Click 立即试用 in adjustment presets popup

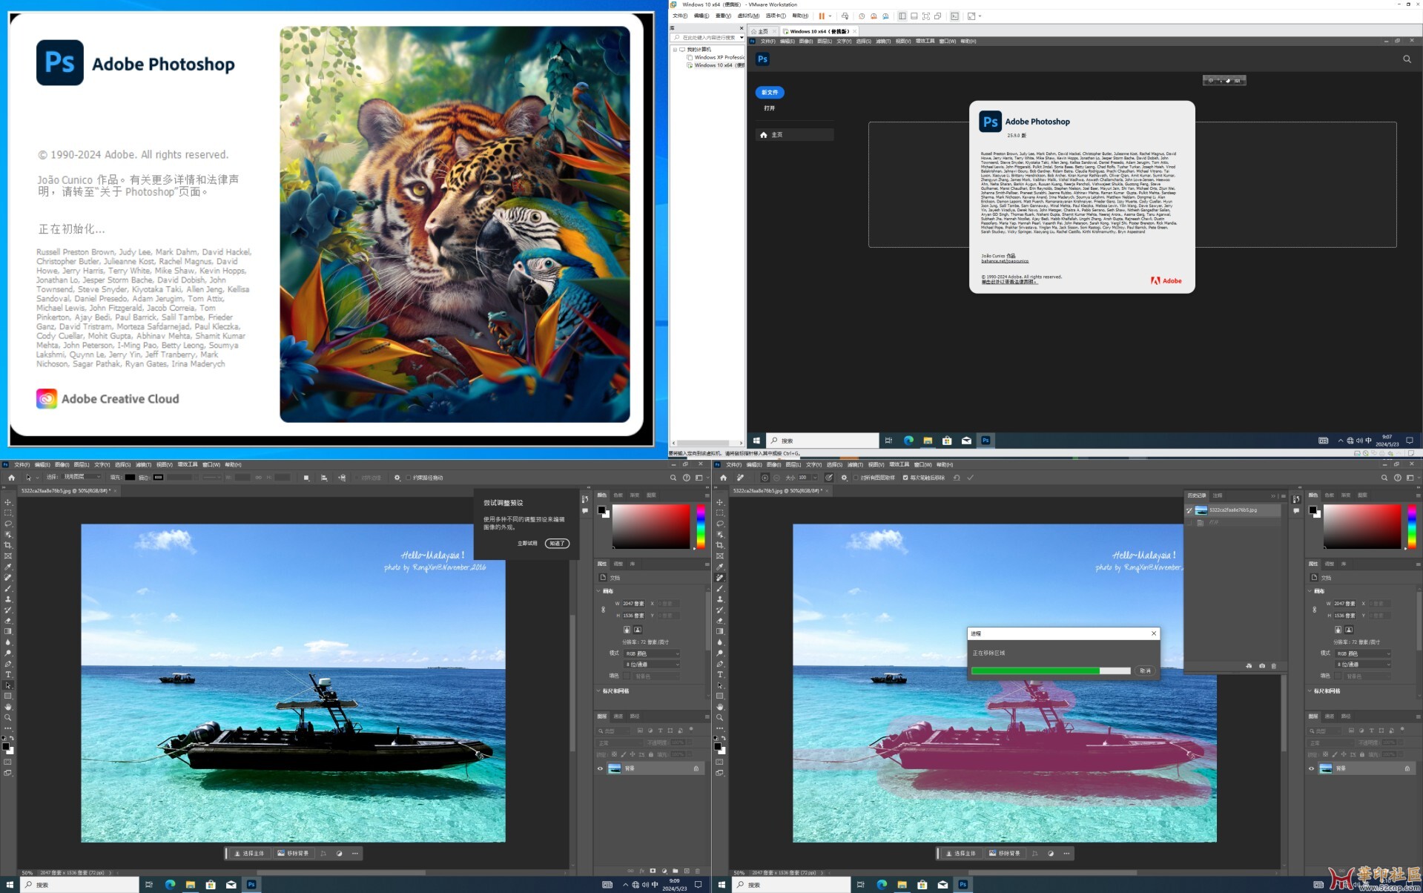[x=527, y=544]
